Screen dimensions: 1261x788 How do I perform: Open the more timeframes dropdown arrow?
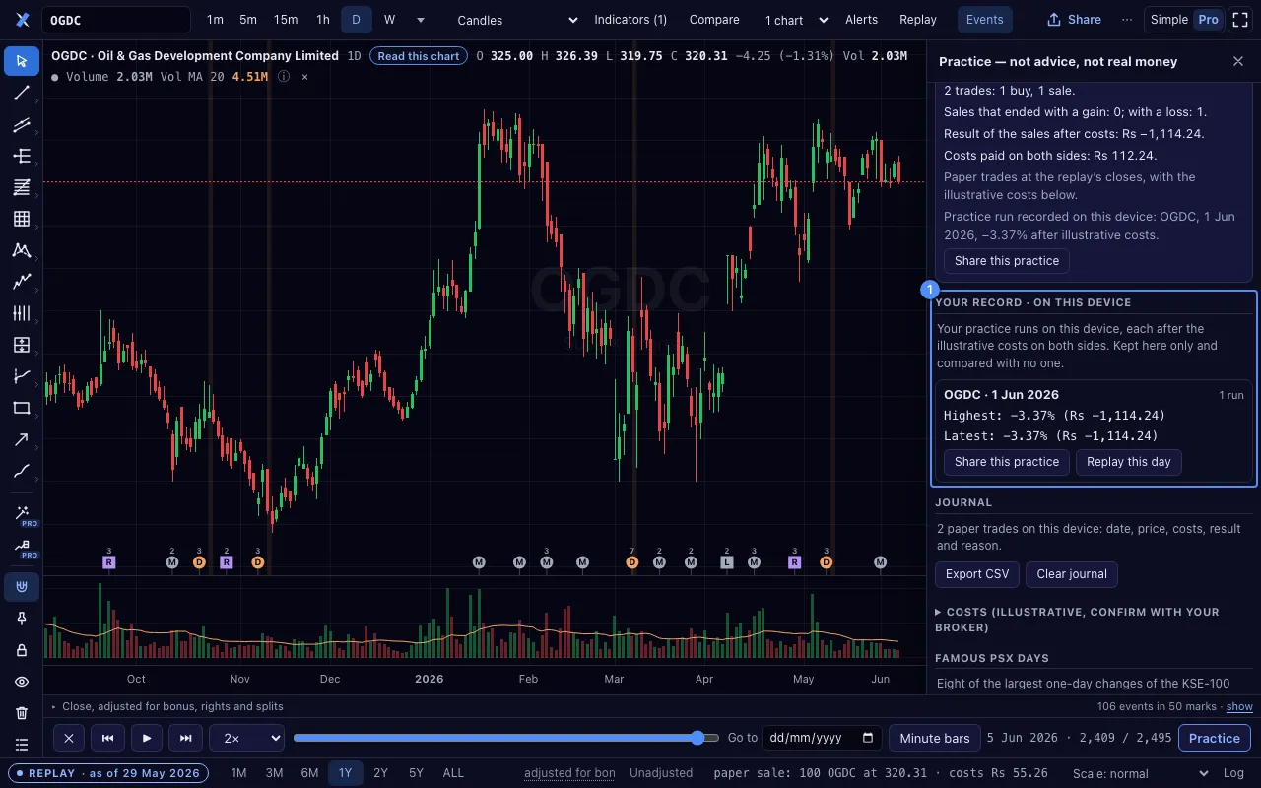click(x=421, y=20)
